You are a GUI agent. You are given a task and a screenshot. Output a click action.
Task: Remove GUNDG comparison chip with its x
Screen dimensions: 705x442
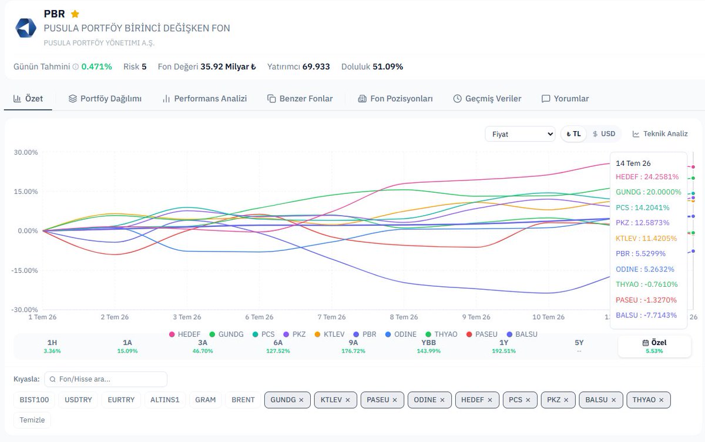pyautogui.click(x=301, y=400)
